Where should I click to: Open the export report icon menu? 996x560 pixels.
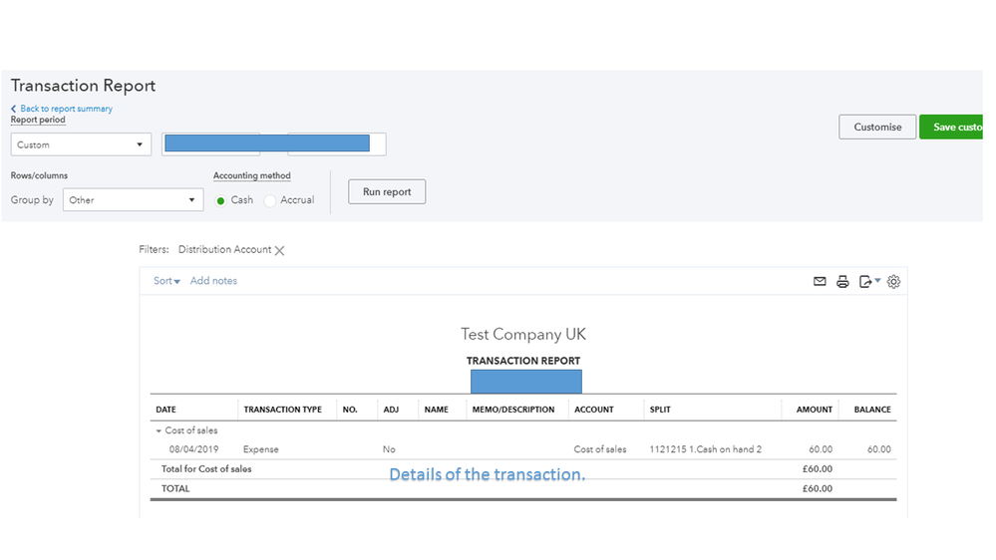[869, 282]
